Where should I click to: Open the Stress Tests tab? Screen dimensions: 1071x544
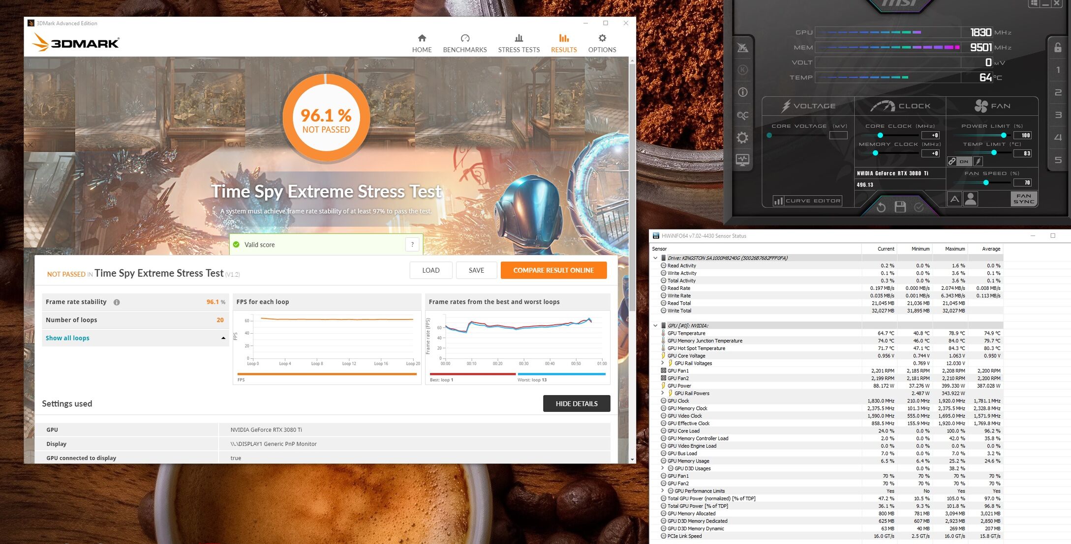(x=519, y=43)
